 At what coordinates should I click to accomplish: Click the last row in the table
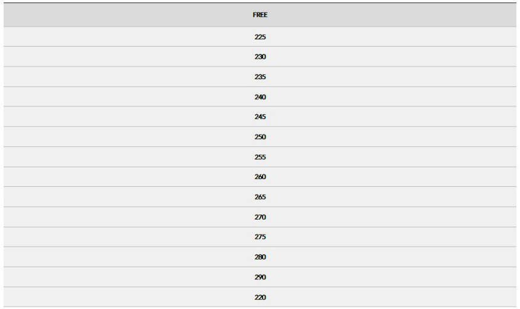[260, 297]
